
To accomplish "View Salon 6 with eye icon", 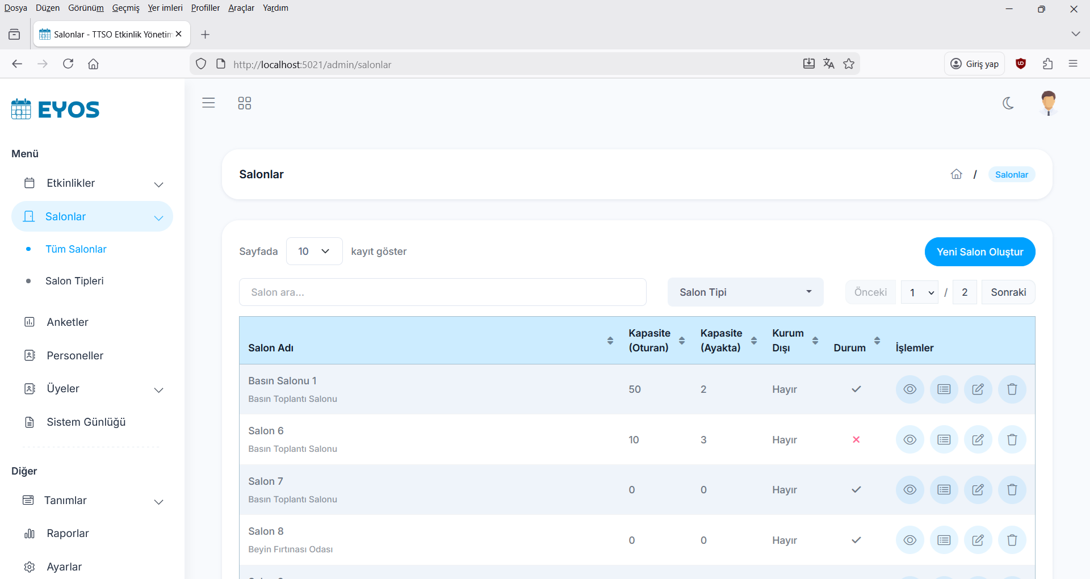I will [909, 440].
